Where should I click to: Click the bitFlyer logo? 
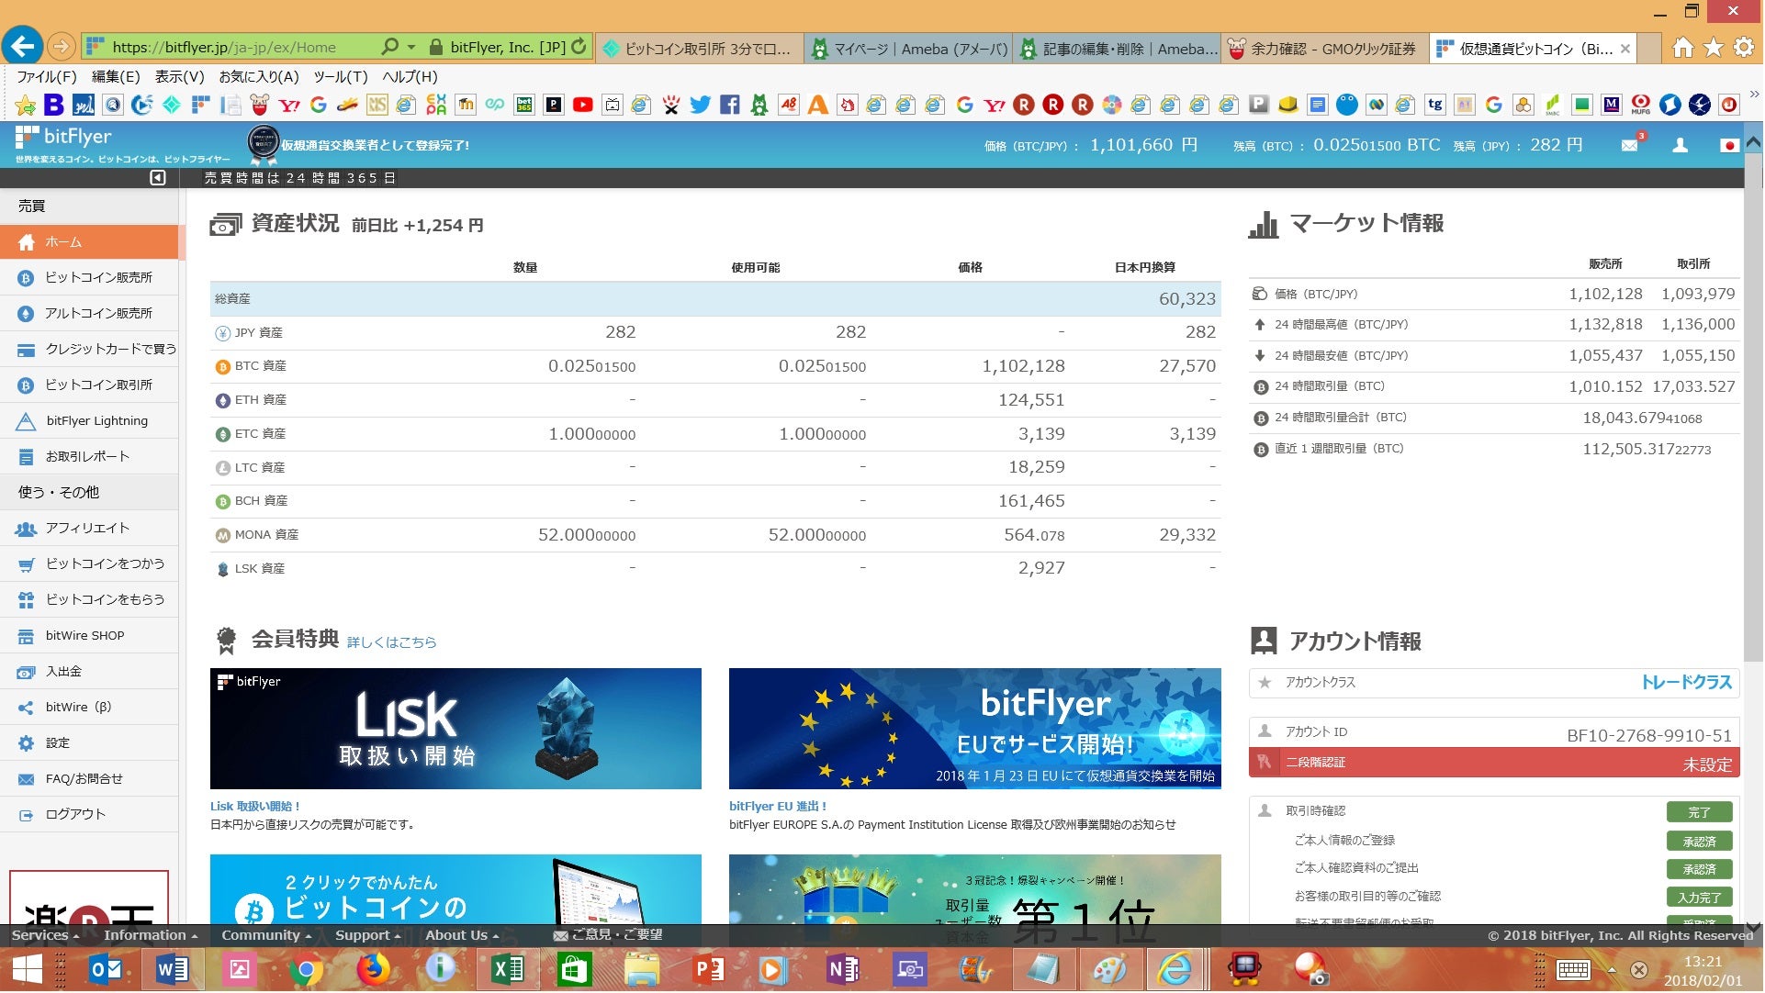click(x=64, y=138)
